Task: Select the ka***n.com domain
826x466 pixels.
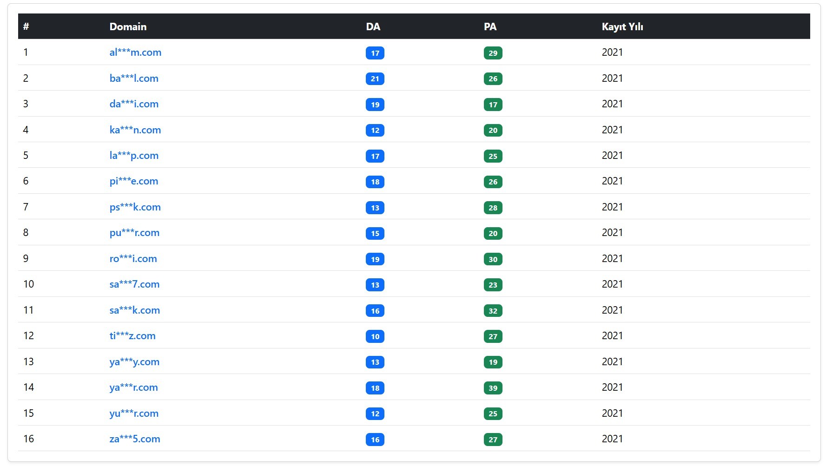Action: (x=135, y=130)
